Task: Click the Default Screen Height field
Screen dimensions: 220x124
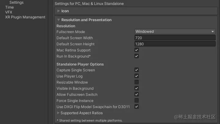Action: 175,44
